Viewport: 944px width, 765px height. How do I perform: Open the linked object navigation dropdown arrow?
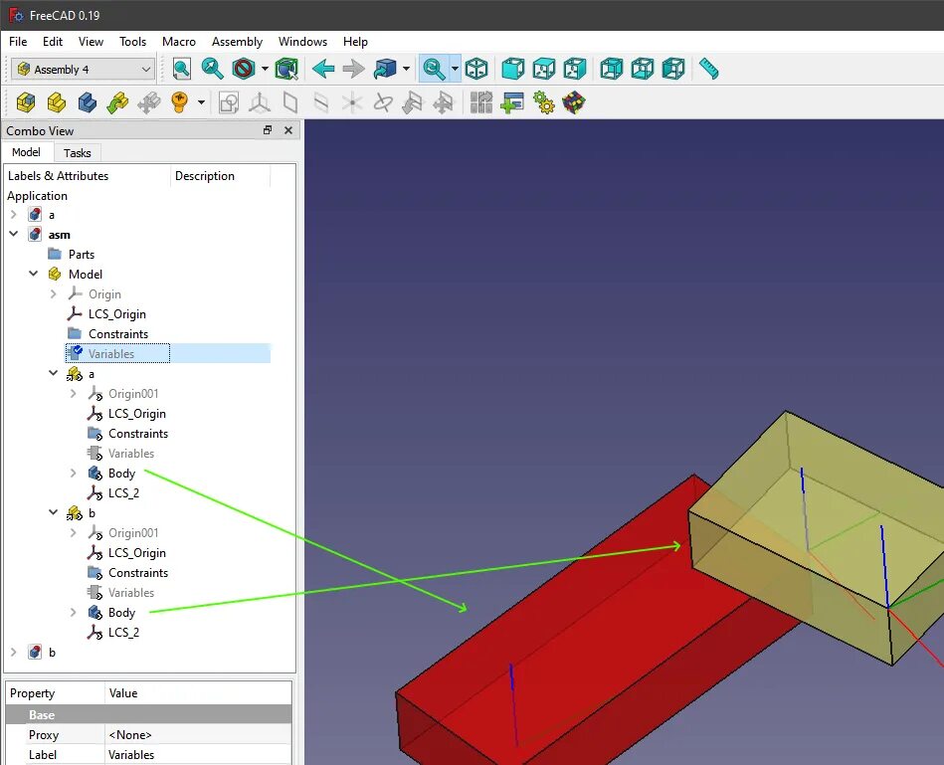point(407,69)
